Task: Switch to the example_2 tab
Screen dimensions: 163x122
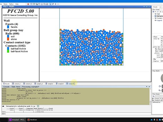Action: click(39, 84)
